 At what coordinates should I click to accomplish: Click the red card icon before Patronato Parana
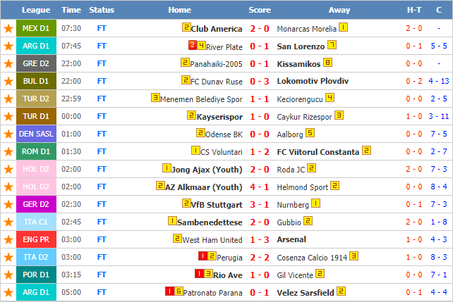[169, 291]
